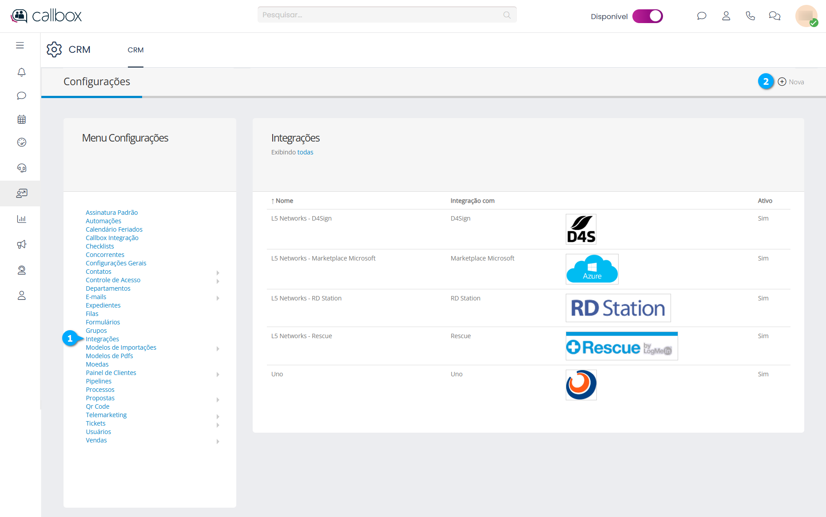This screenshot has height=517, width=826.
Task: Click the conversations double-bubble icon in header
Action: [774, 16]
